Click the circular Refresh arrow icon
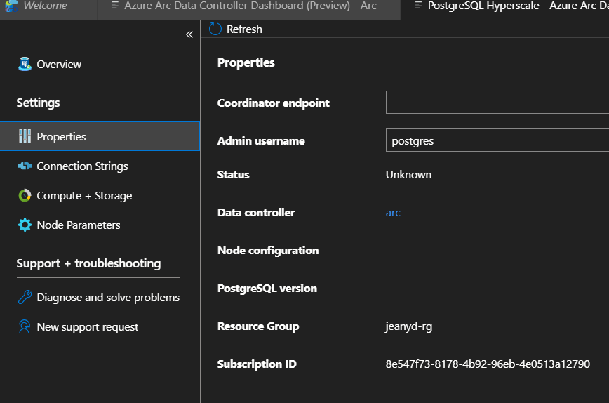Image resolution: width=609 pixels, height=403 pixels. pyautogui.click(x=215, y=29)
